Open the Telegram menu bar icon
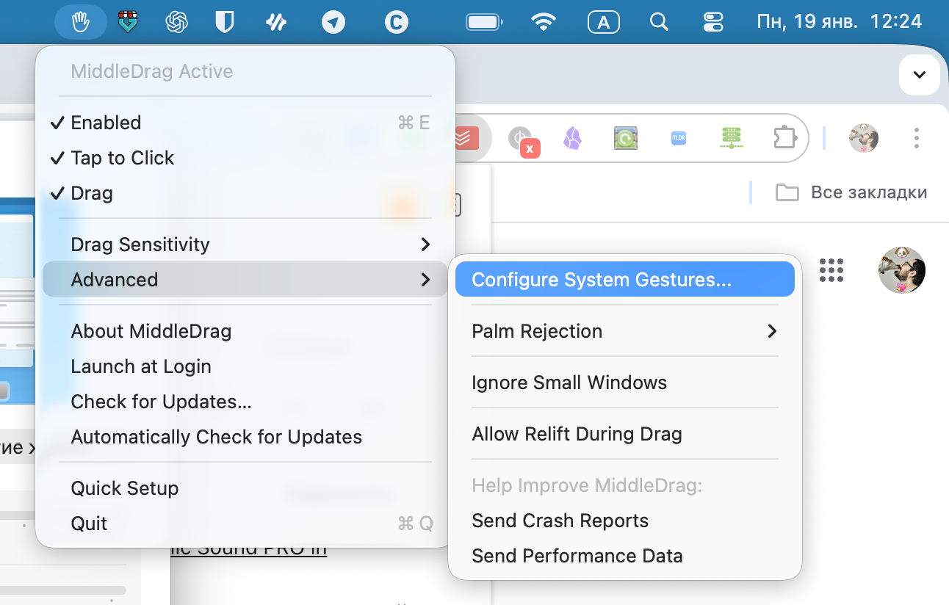The width and height of the screenshot is (949, 605). click(333, 22)
